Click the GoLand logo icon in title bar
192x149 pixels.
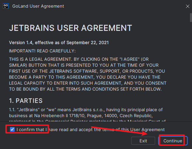6,6
